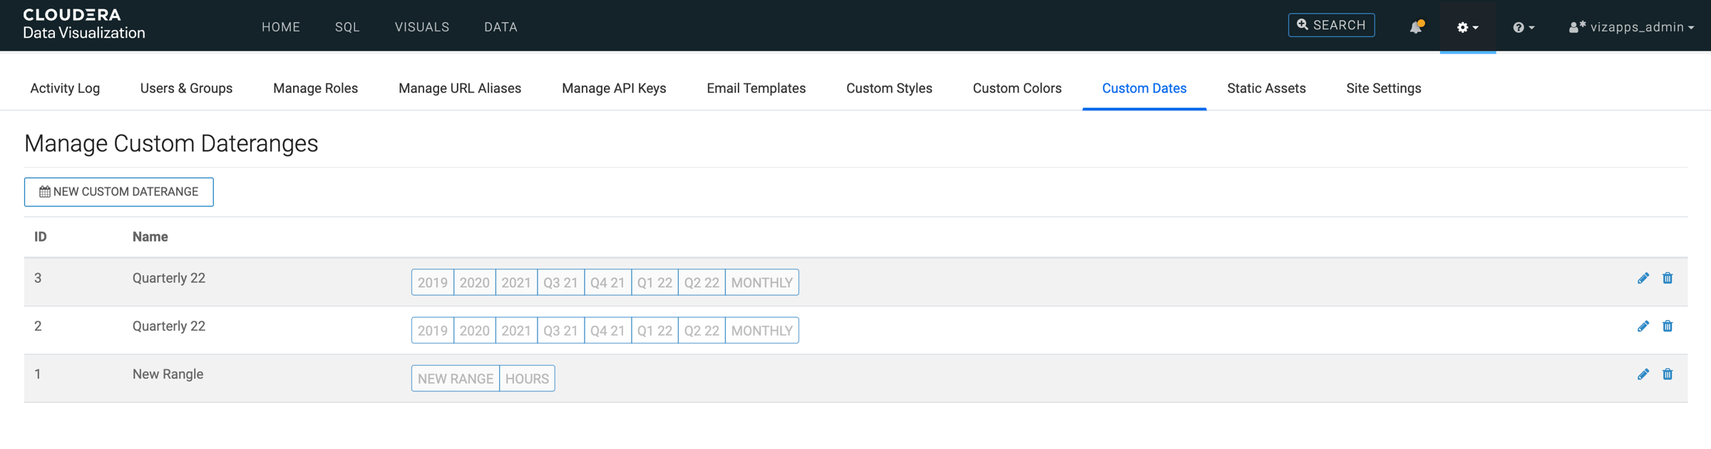Switch to the Custom Colors tab

click(x=1017, y=88)
